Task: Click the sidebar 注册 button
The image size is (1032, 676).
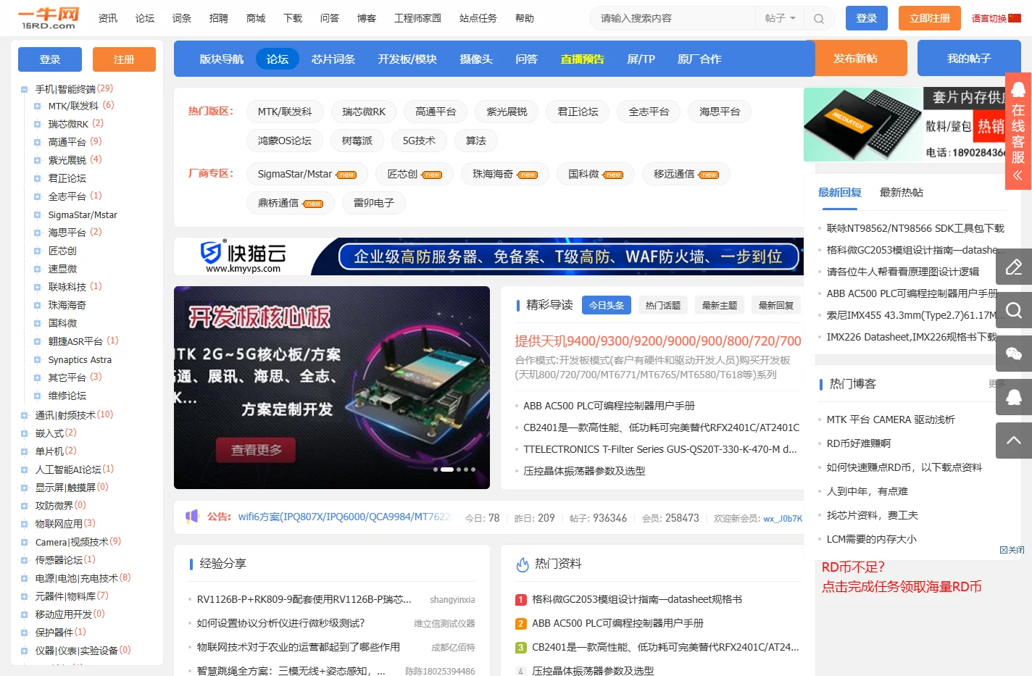Action: pos(124,59)
